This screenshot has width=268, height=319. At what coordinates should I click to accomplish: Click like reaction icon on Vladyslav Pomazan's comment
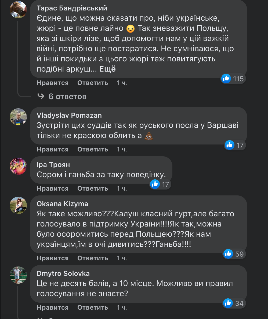(x=230, y=145)
